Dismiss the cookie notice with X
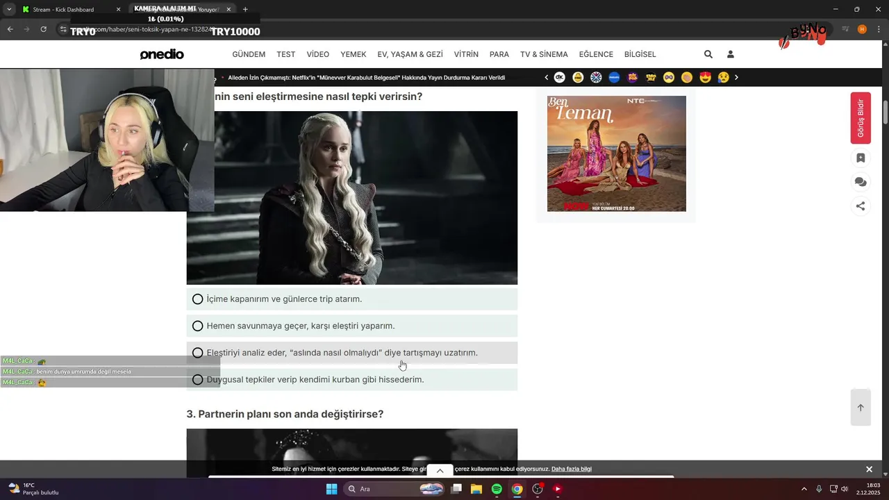The height and width of the screenshot is (500, 889). point(869,469)
